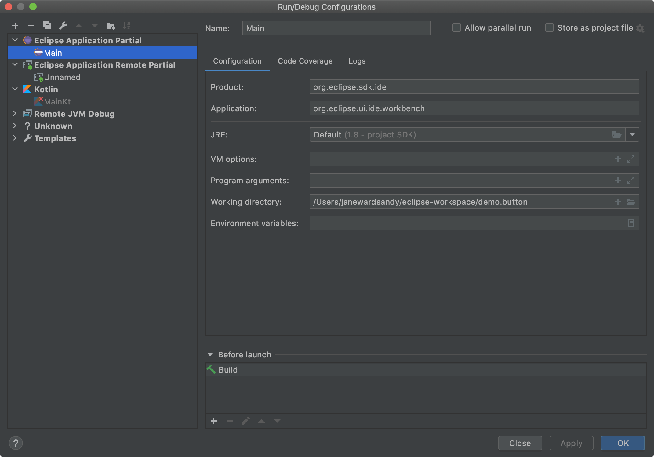Enable Allow parallel run checkbox
The height and width of the screenshot is (457, 654).
[x=457, y=28]
